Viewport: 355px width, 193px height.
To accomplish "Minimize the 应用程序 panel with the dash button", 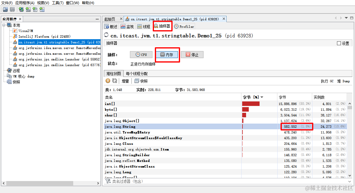I will click(x=97, y=19).
